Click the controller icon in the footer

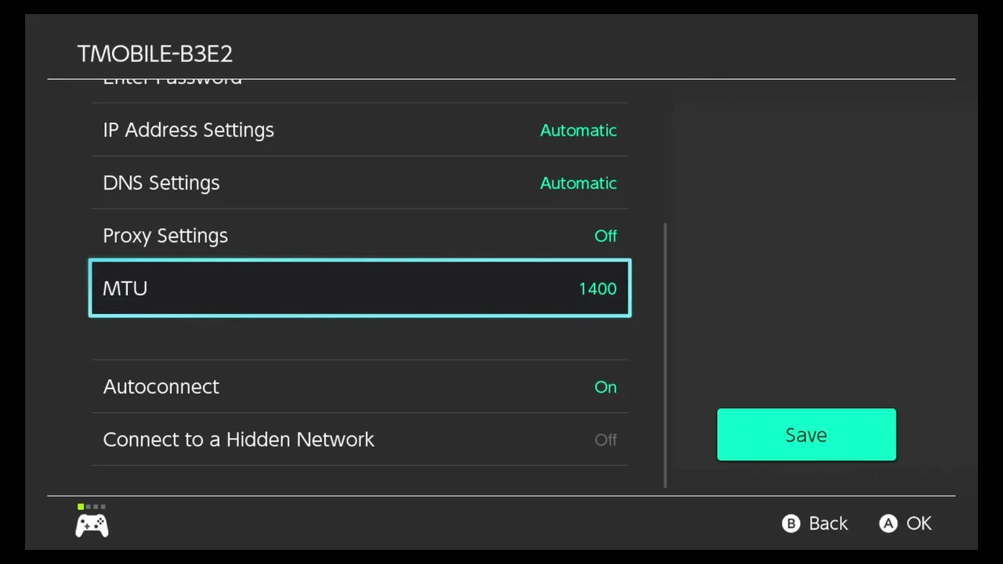(92, 526)
